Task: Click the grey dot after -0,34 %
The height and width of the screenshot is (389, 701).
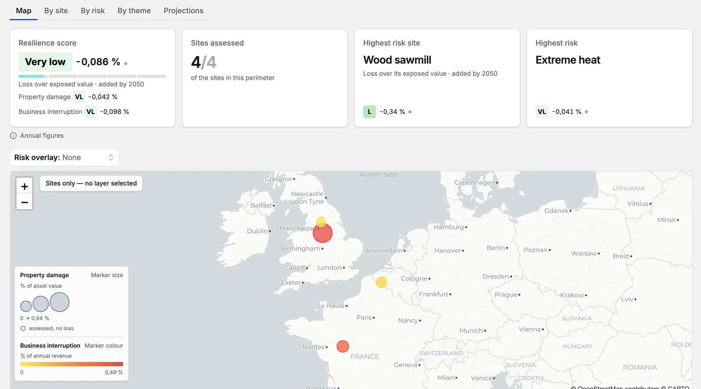Action: (x=410, y=112)
